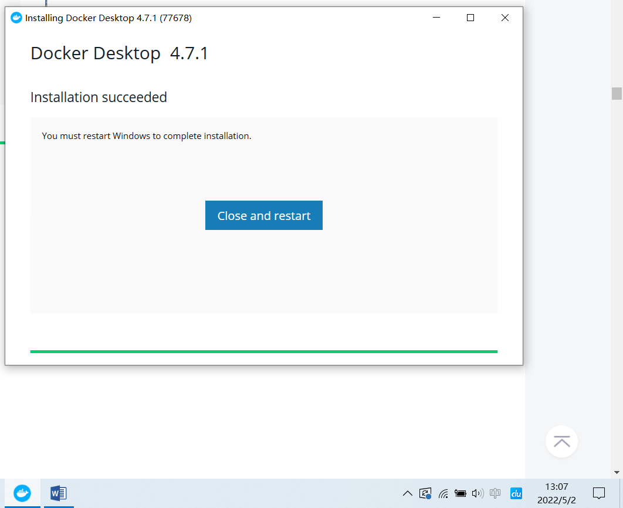Click the 'Docker Desktop 4.7.1' heading
Screen dimensions: 623x508
click(119, 53)
